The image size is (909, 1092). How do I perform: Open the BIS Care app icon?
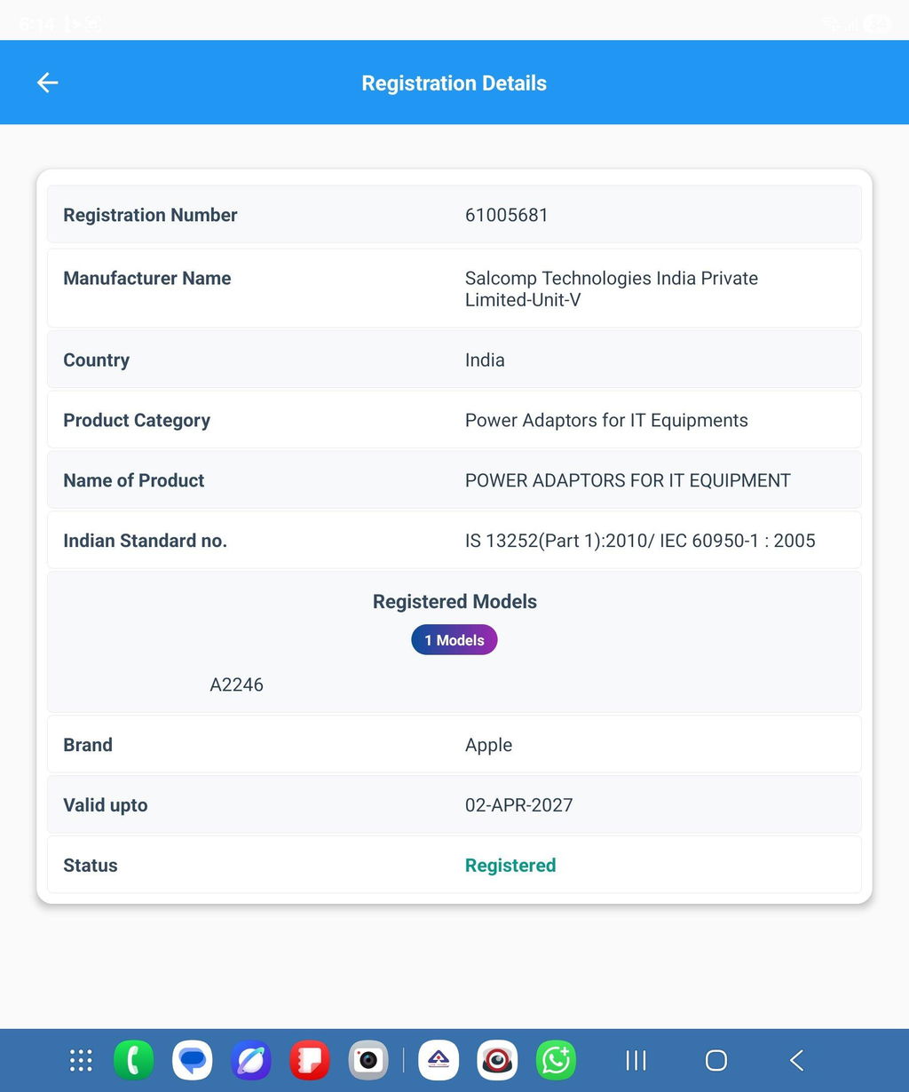(439, 1060)
